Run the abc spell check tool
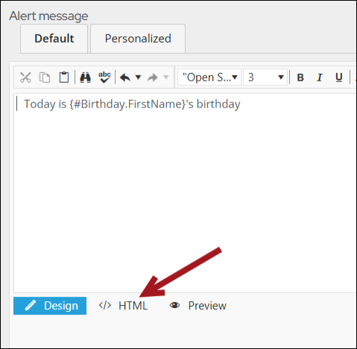The image size is (357, 349). (x=104, y=78)
